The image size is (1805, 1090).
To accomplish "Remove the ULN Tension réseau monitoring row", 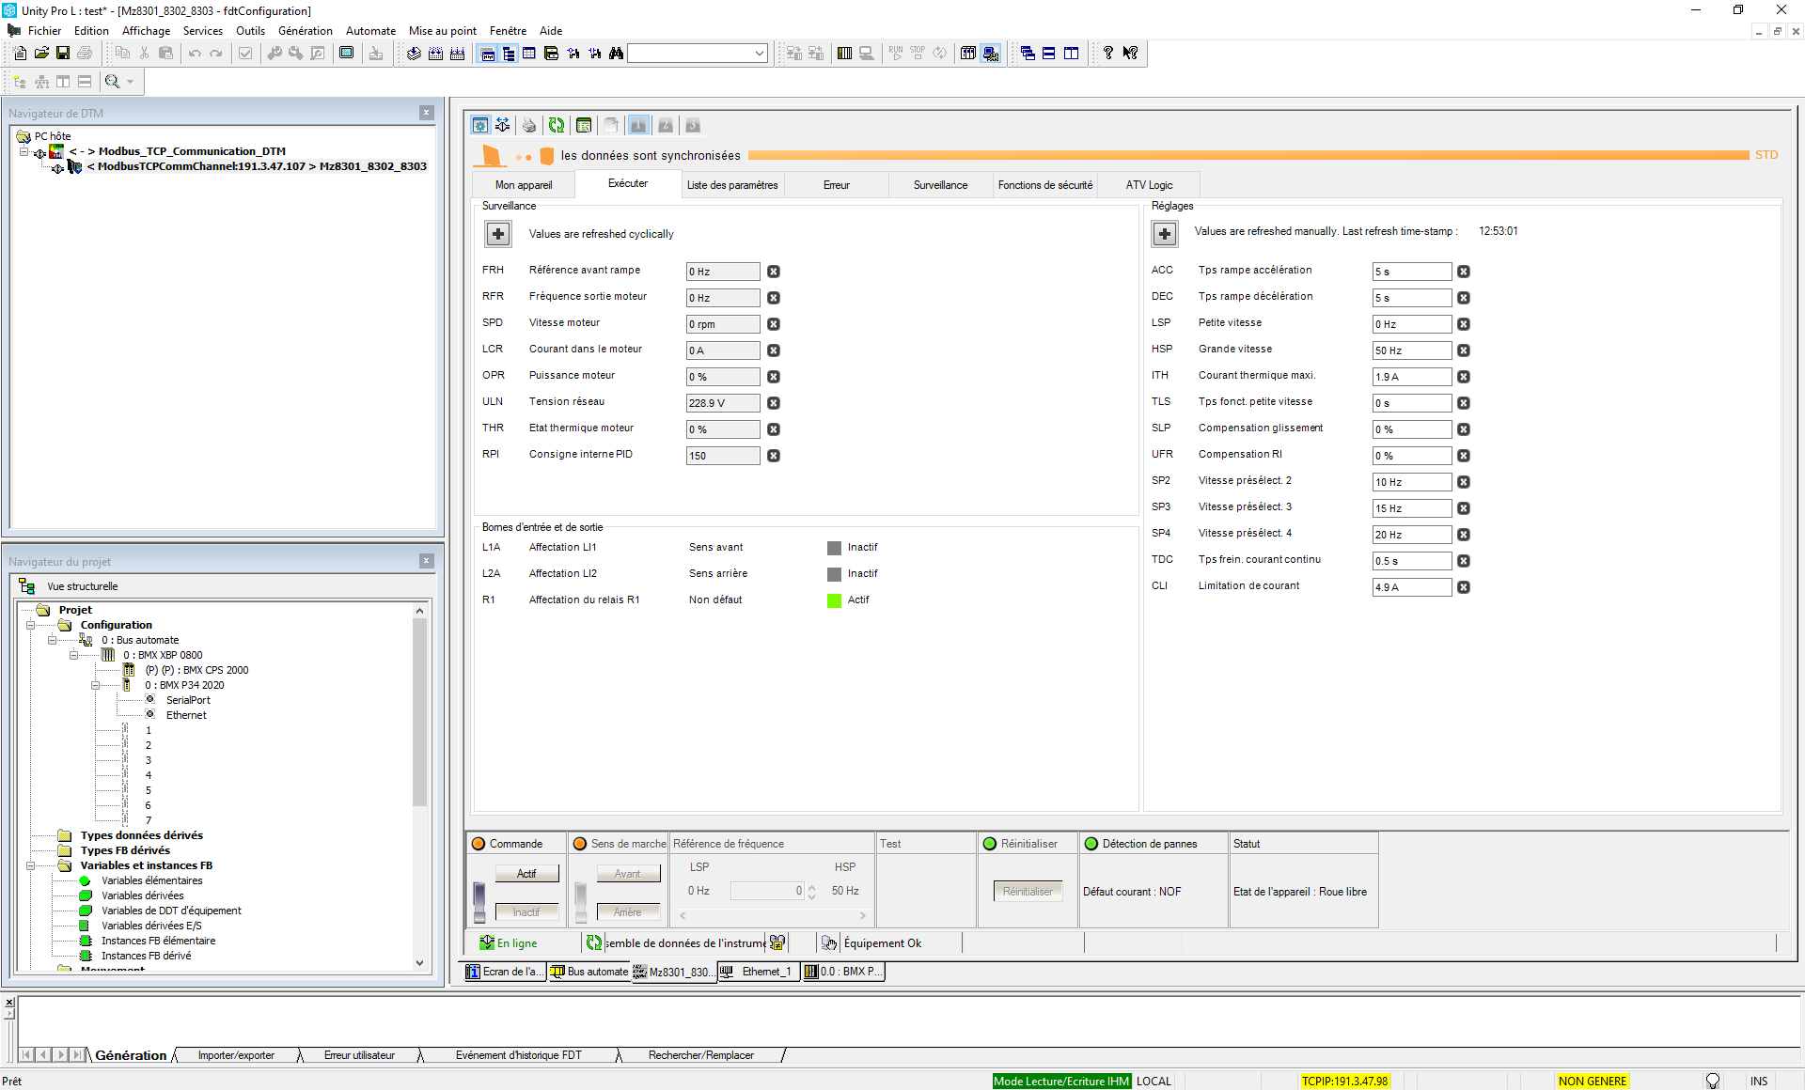I will click(773, 403).
